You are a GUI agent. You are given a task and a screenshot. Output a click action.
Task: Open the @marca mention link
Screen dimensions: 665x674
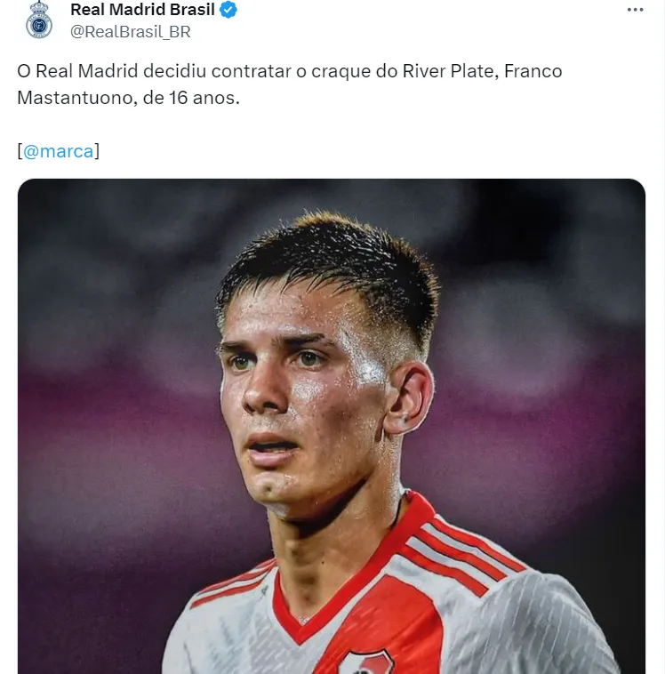coord(59,151)
